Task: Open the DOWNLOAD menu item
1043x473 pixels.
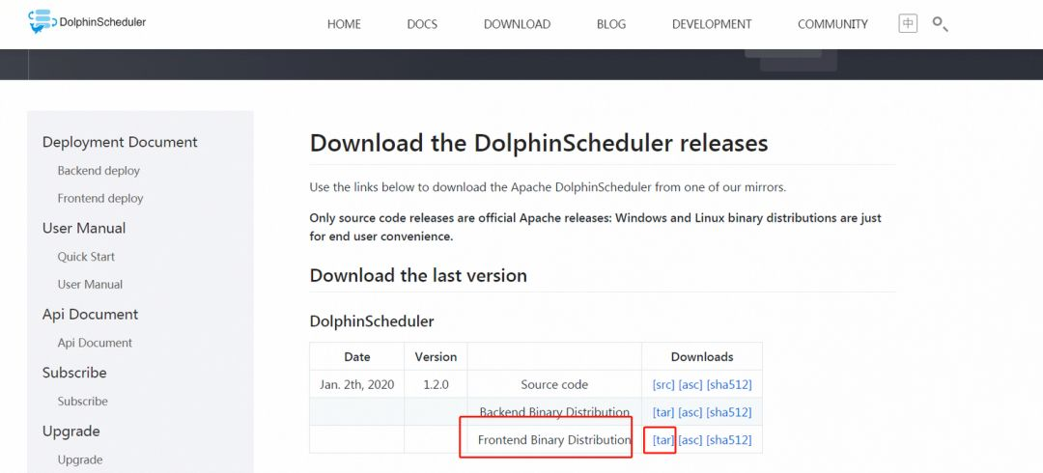Action: [x=517, y=24]
